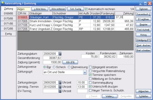Image resolution: width=153 pixels, height=100 pixels.
Task: Click Kosten total field 75,00
Action: coord(90,56)
